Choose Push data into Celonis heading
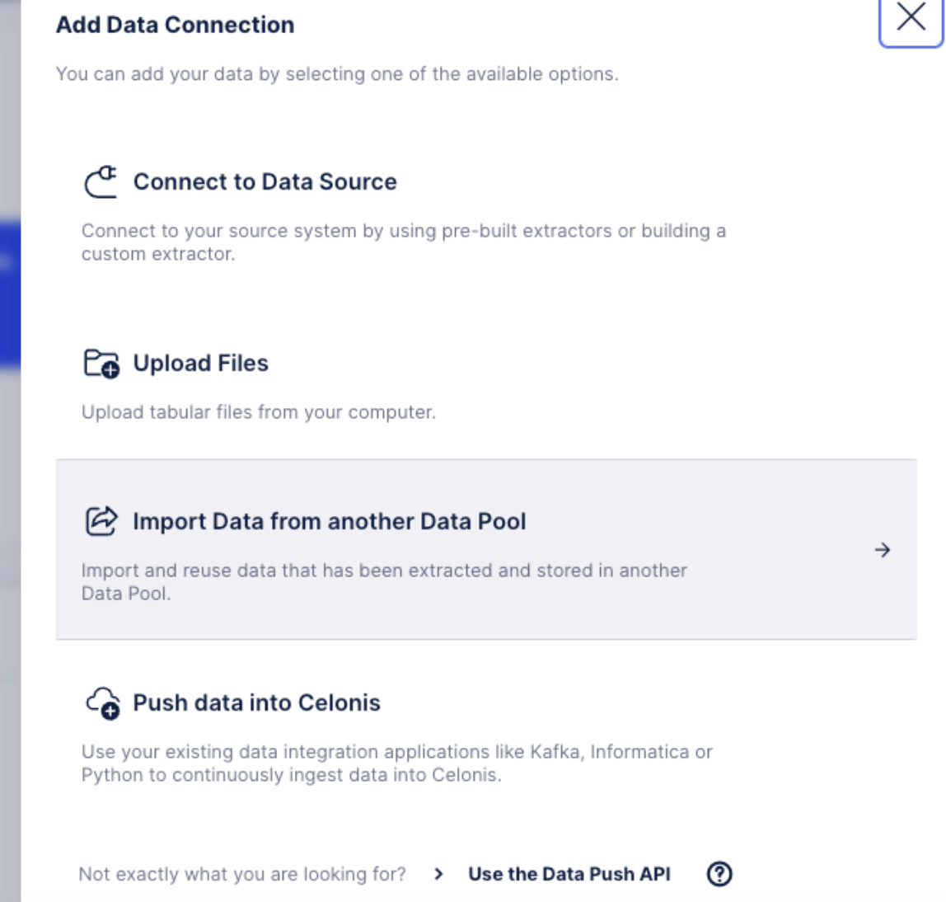The height and width of the screenshot is (902, 946). [256, 703]
